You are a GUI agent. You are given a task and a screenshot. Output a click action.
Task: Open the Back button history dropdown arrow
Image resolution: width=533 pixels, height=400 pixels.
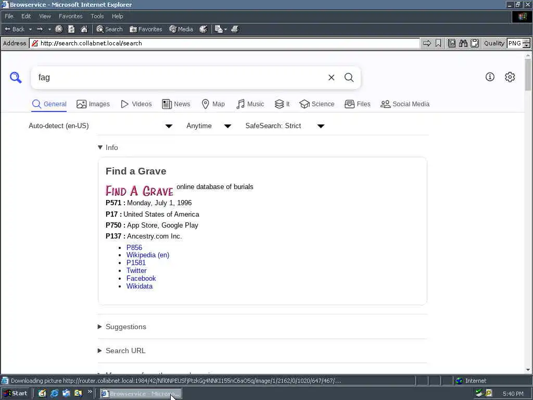pos(30,29)
